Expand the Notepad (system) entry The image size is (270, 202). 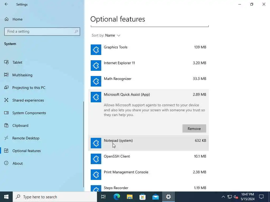click(148, 143)
